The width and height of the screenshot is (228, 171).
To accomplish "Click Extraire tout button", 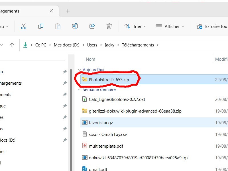I will coord(212,26).
